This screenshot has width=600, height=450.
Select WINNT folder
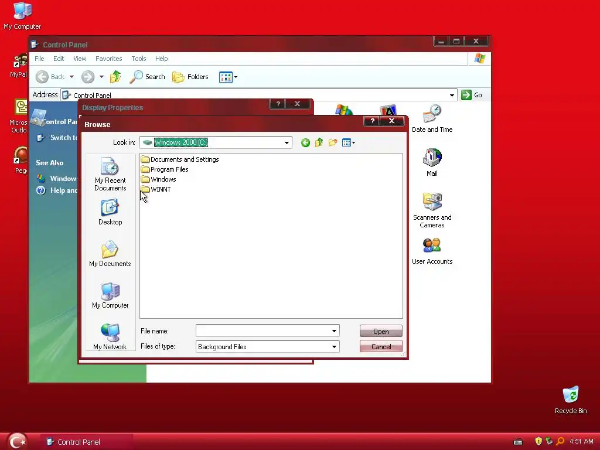[156, 189]
